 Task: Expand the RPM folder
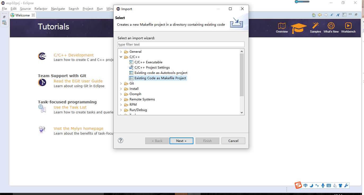click(121, 105)
